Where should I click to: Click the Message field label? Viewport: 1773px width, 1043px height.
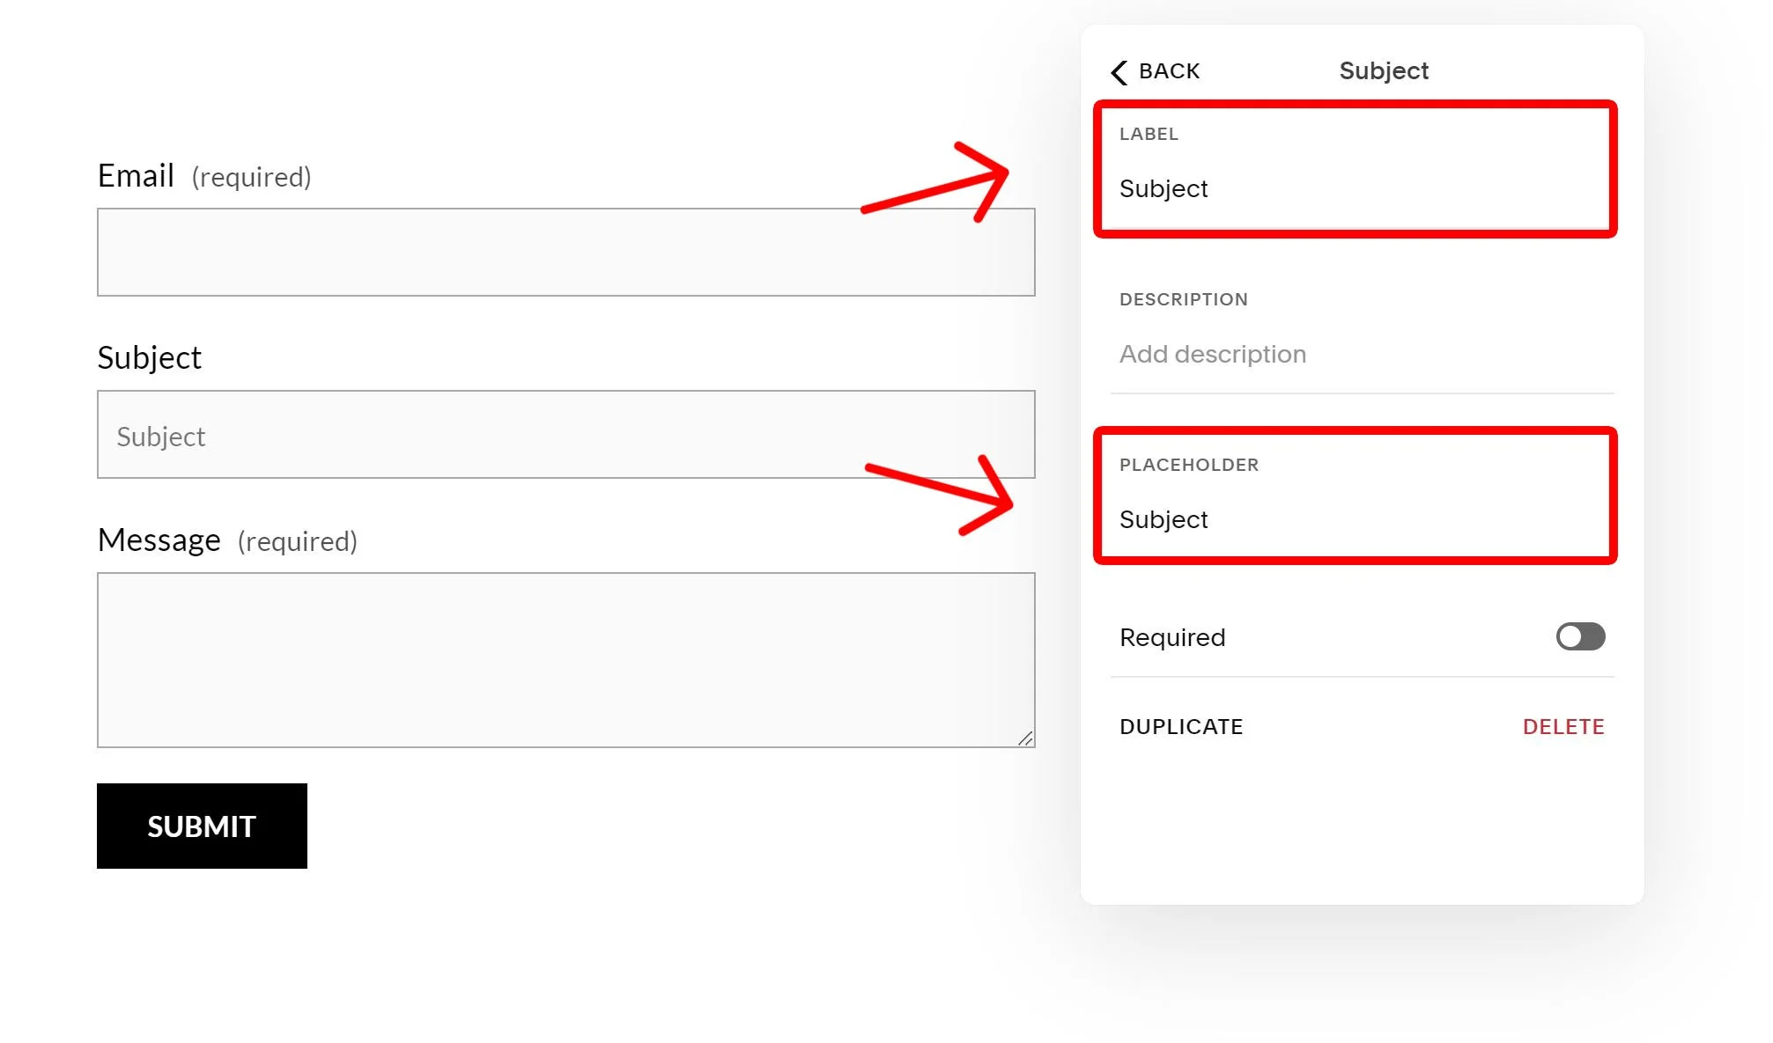pyautogui.click(x=159, y=539)
